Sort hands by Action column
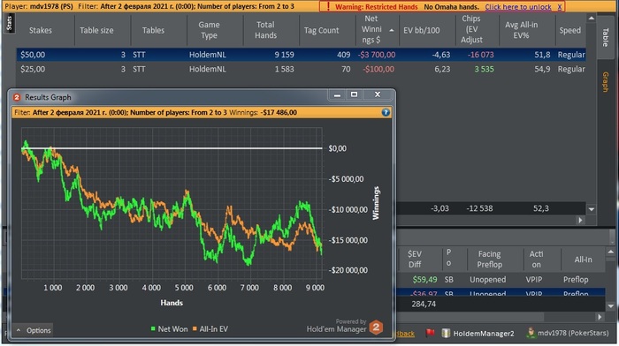This screenshot has height=346, width=619. [536, 259]
